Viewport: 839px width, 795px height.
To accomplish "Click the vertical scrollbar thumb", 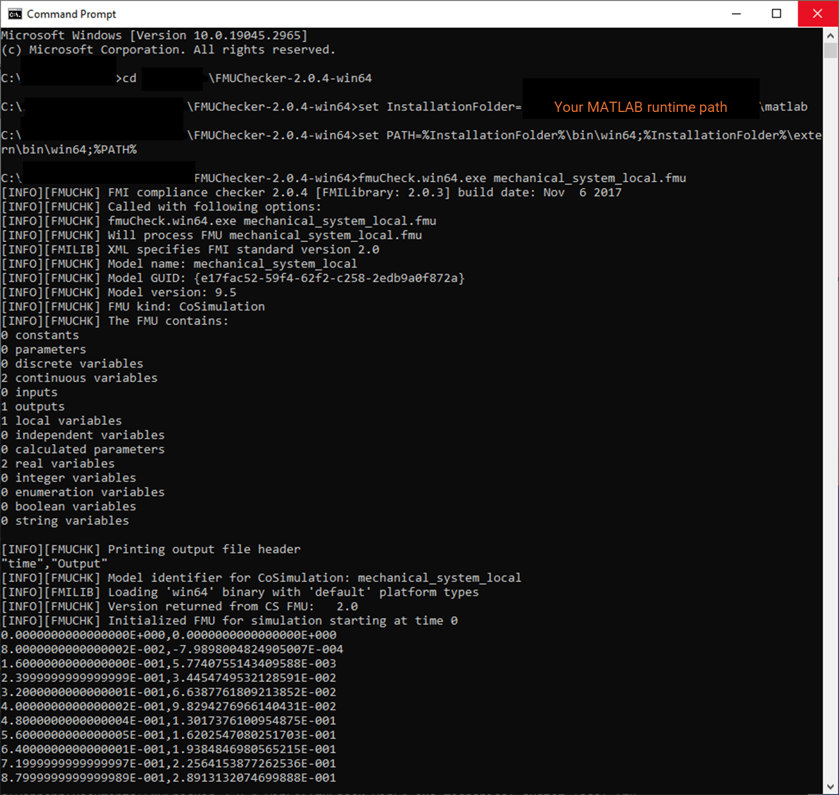I will pyautogui.click(x=830, y=50).
